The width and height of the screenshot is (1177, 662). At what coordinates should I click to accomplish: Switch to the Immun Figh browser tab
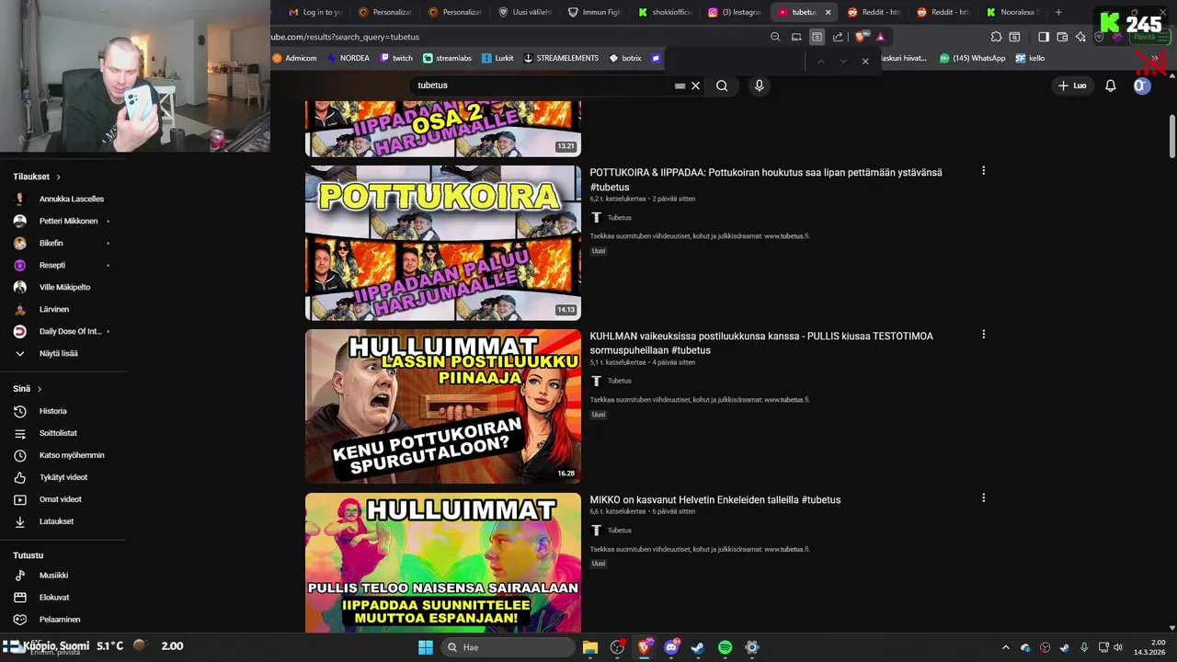tap(595, 12)
